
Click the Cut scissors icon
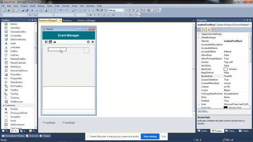[32, 10]
